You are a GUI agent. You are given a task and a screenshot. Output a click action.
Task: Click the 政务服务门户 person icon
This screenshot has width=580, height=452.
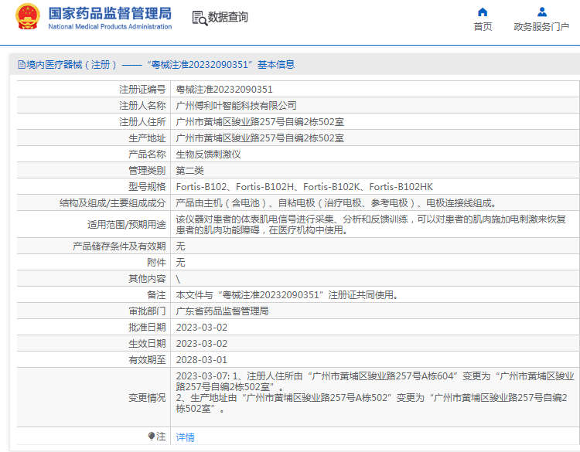(x=542, y=12)
